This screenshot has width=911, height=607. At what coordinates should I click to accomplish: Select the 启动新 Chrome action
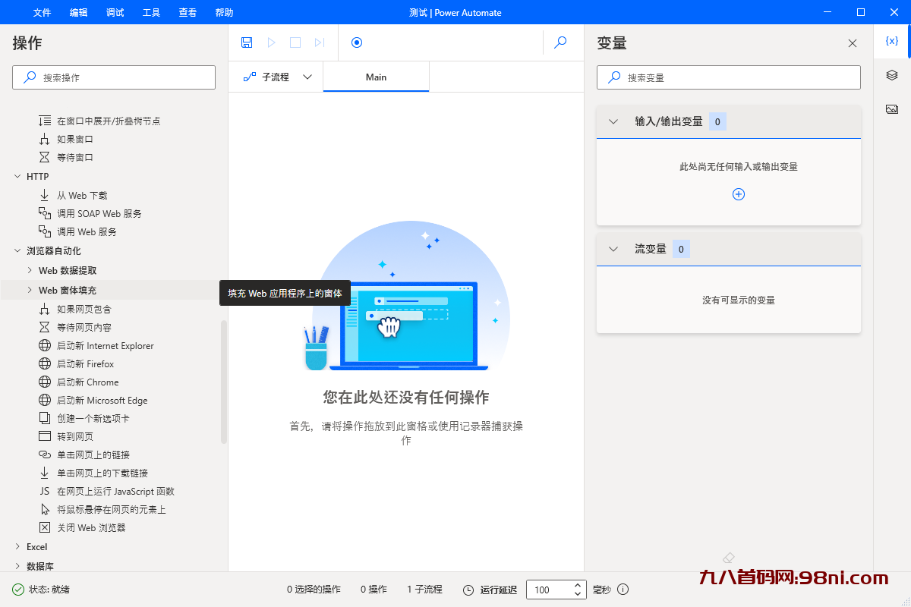87,382
